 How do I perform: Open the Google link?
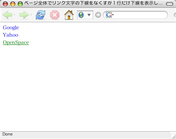11,28
